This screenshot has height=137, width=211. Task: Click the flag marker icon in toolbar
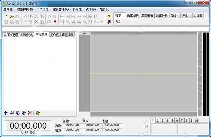point(96,17)
